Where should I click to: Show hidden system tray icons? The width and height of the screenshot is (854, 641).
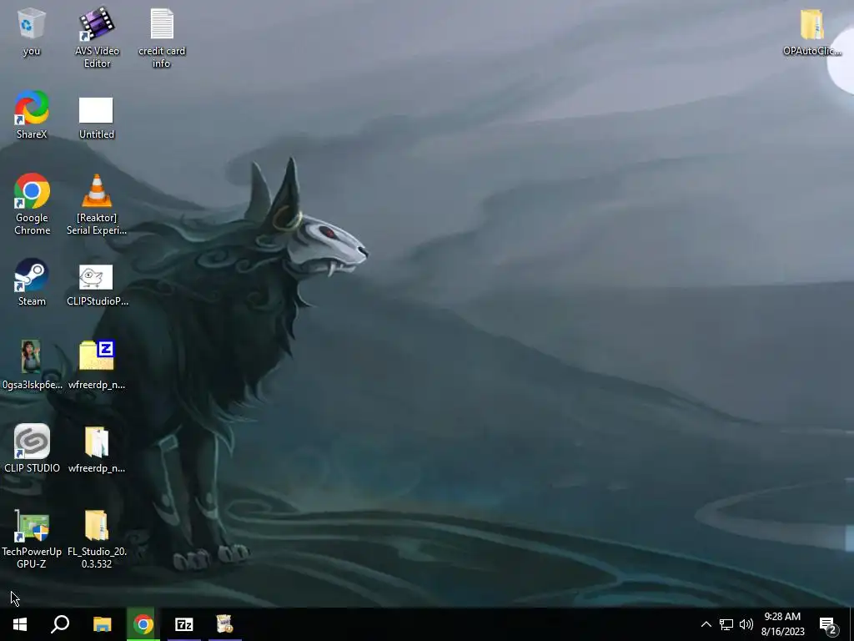pyautogui.click(x=706, y=624)
